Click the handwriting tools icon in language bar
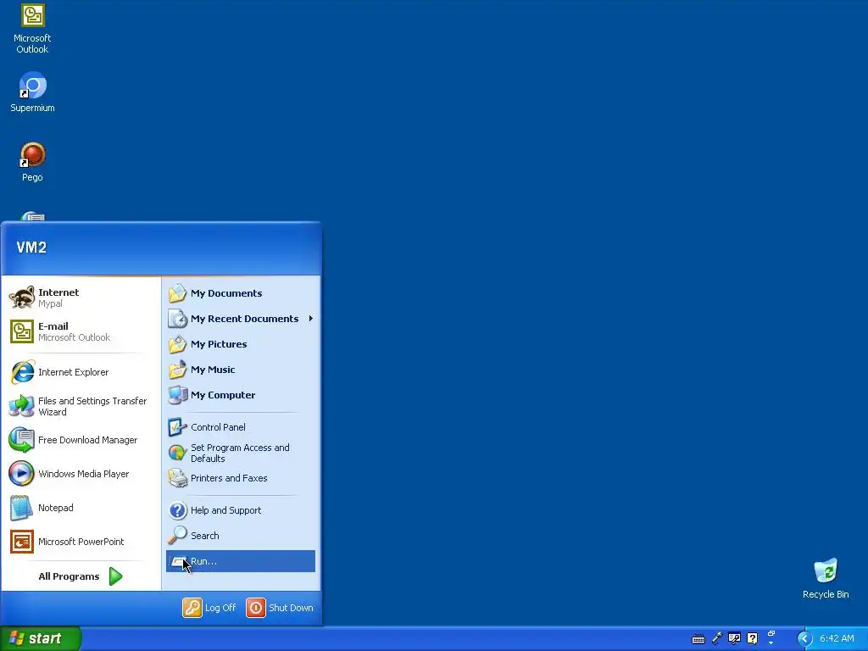The width and height of the screenshot is (868, 651). 734,638
